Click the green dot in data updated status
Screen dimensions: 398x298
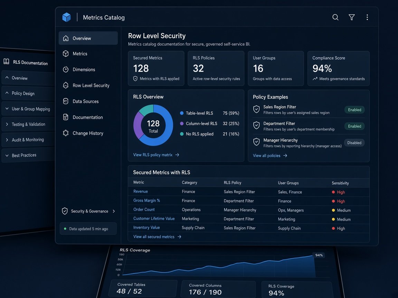(65, 229)
